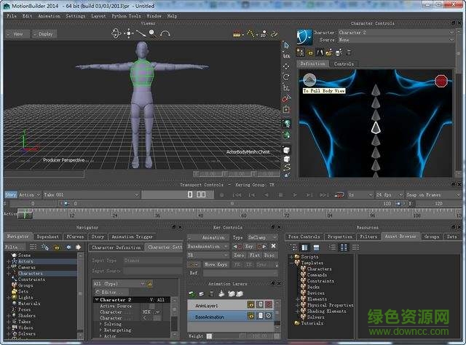Click the character logo icon in Character Controls
Screen dimensions: 466x345
pos(304,36)
